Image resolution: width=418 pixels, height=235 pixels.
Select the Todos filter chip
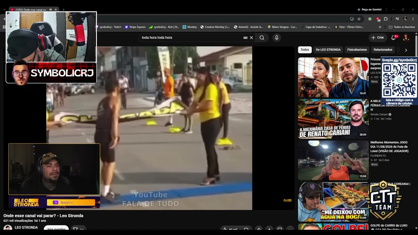pos(305,50)
